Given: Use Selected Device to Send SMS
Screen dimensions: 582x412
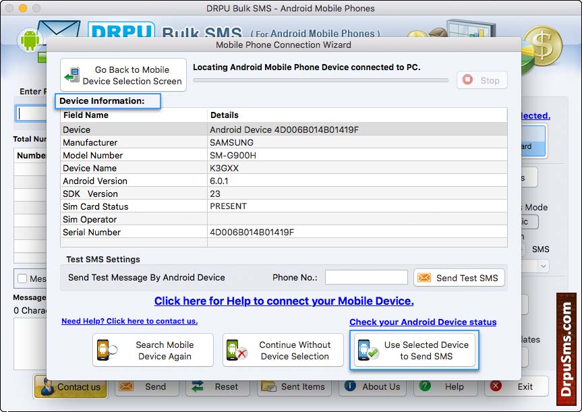Looking at the screenshot, I should tap(415, 350).
